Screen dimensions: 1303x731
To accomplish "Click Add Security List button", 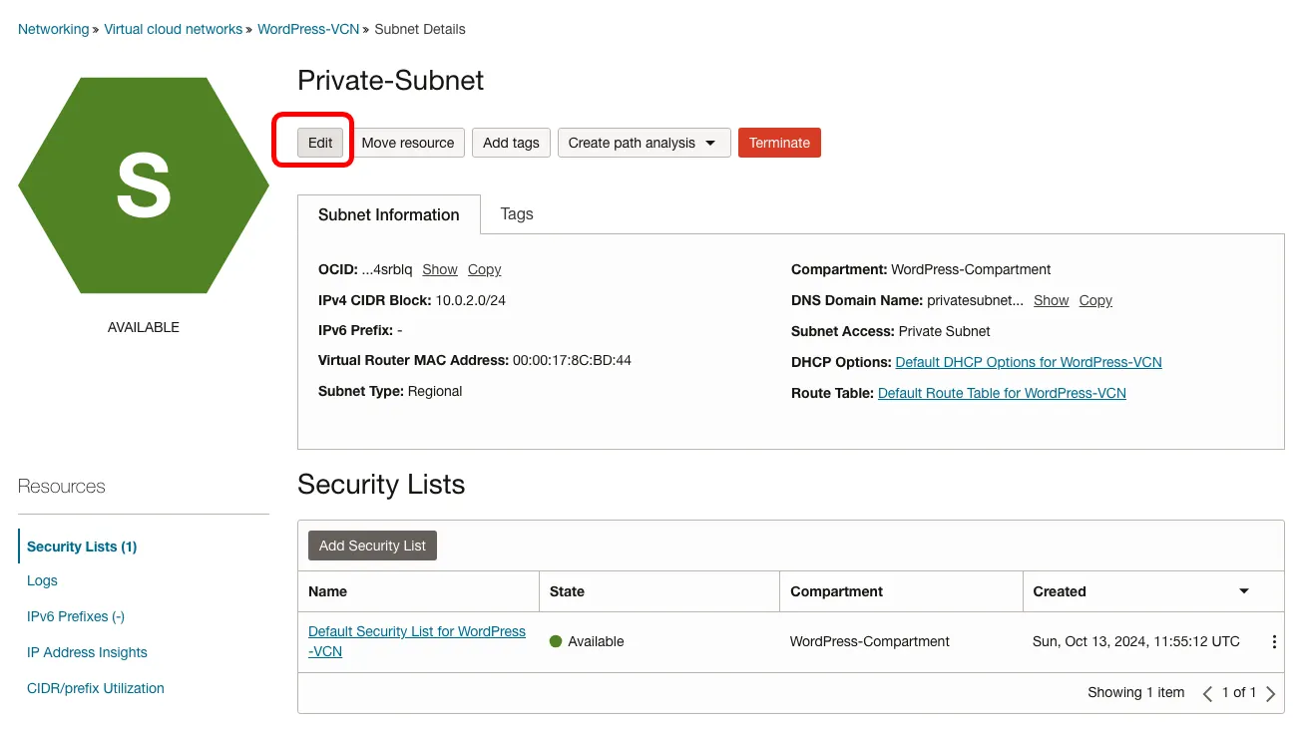I will pos(372,546).
